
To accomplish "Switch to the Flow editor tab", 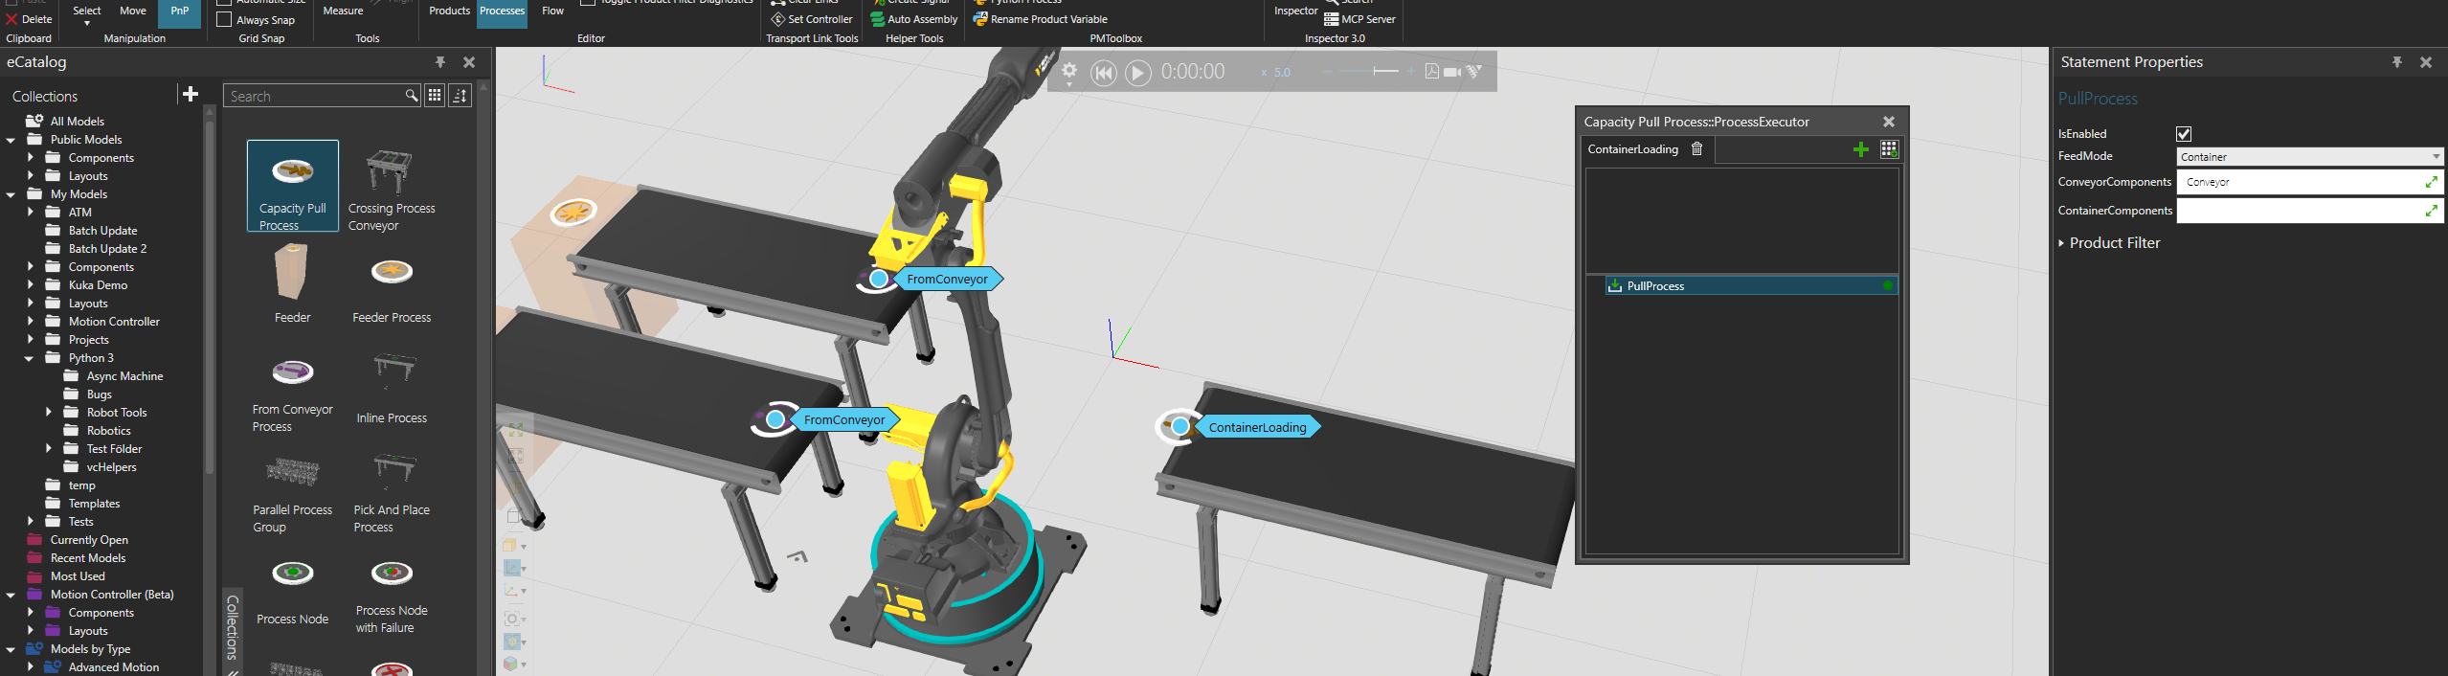I will pos(552,11).
